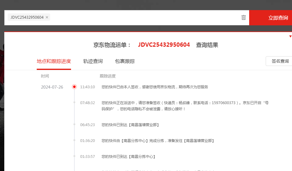Click the 11:43:10 signed-delivery entry text

tap(155, 87)
